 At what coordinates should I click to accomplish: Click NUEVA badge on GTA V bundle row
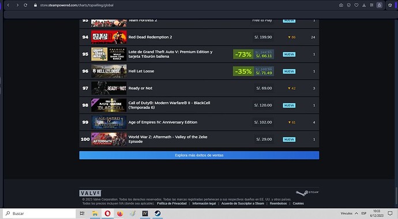click(289, 55)
